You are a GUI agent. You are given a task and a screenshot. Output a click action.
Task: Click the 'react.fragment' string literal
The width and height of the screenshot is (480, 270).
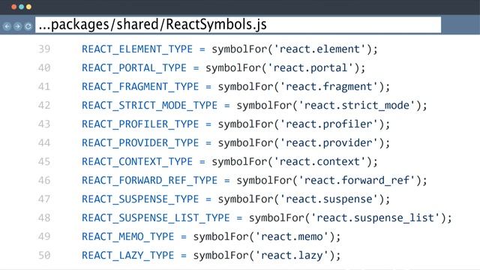[x=329, y=87]
